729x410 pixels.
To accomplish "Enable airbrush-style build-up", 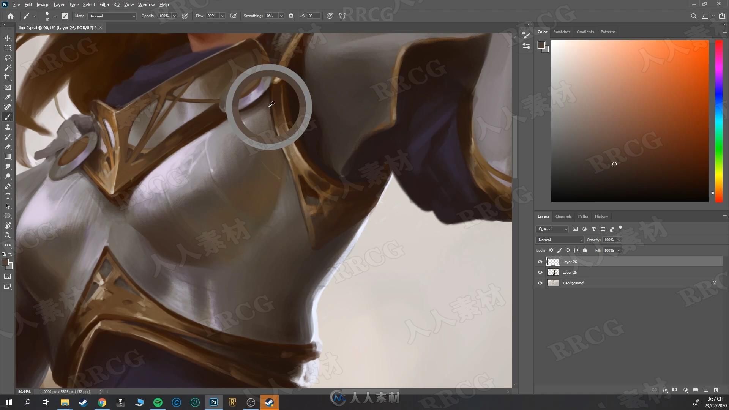I will pos(233,16).
